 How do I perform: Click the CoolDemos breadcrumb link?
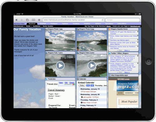tap(36, 26)
